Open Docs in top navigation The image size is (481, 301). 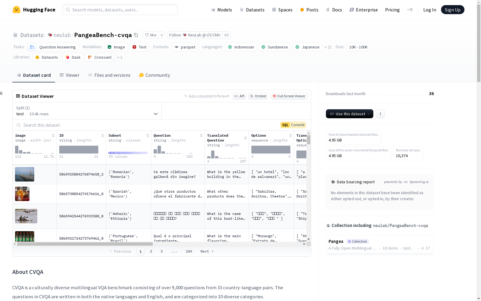click(x=334, y=10)
